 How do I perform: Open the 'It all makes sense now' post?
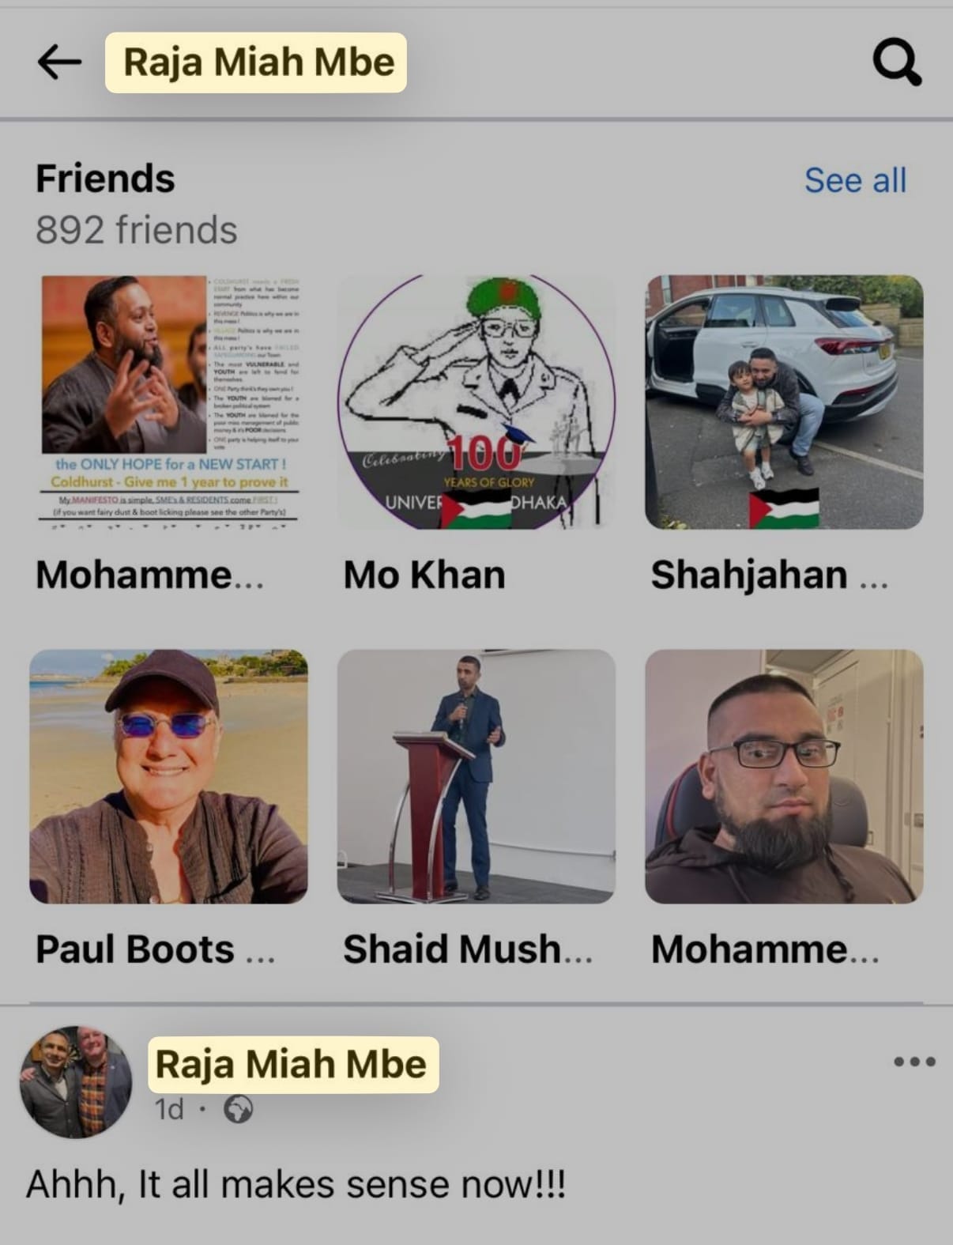[296, 1184]
